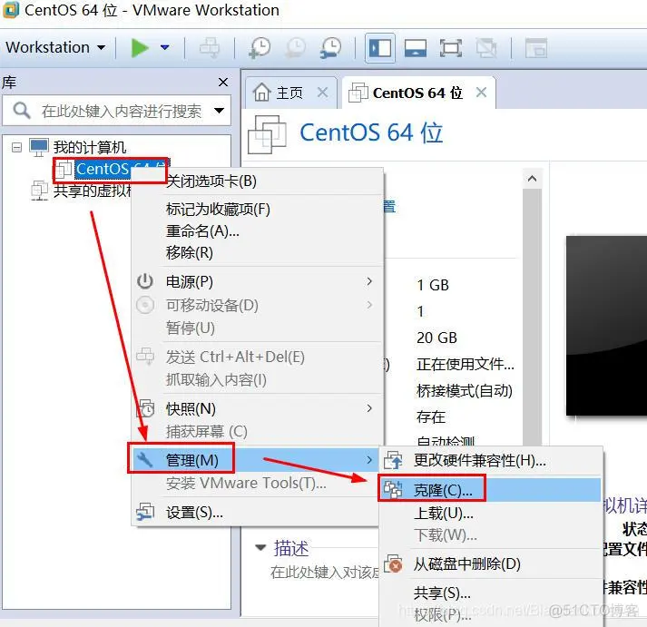The width and height of the screenshot is (647, 627).
Task: Click the revert to snapshot toolbar icon
Action: click(x=296, y=48)
